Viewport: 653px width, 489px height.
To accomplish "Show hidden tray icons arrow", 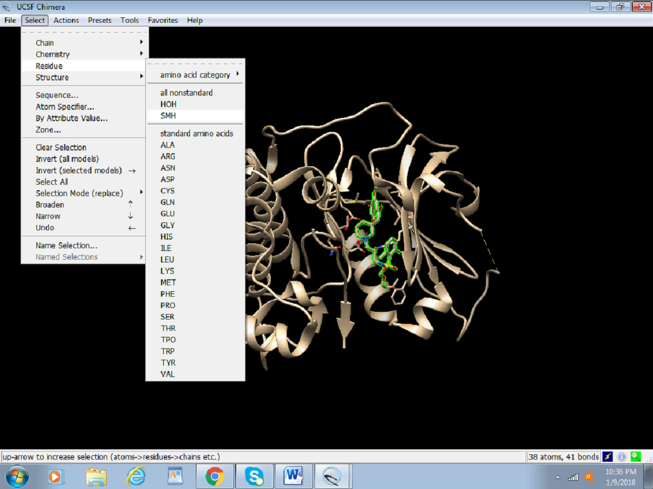I will [x=558, y=478].
